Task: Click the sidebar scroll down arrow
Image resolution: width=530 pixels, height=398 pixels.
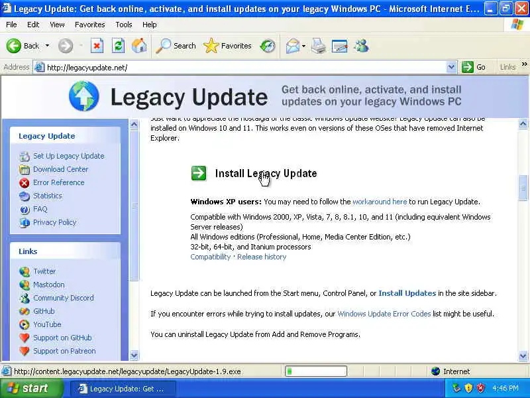Action: (134, 356)
